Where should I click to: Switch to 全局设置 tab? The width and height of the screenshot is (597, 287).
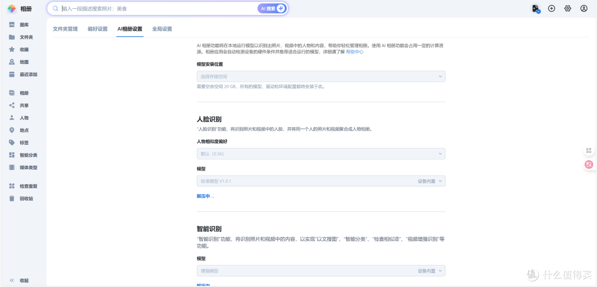[162, 29]
